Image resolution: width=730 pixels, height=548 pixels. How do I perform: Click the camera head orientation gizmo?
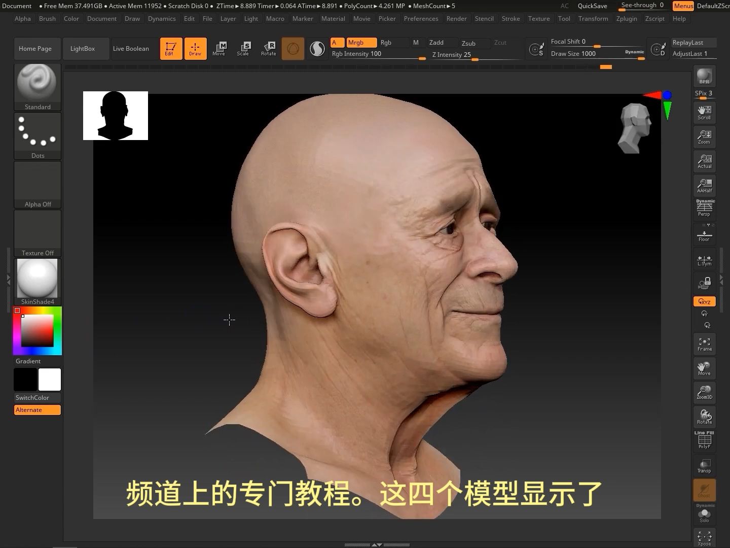coord(635,128)
